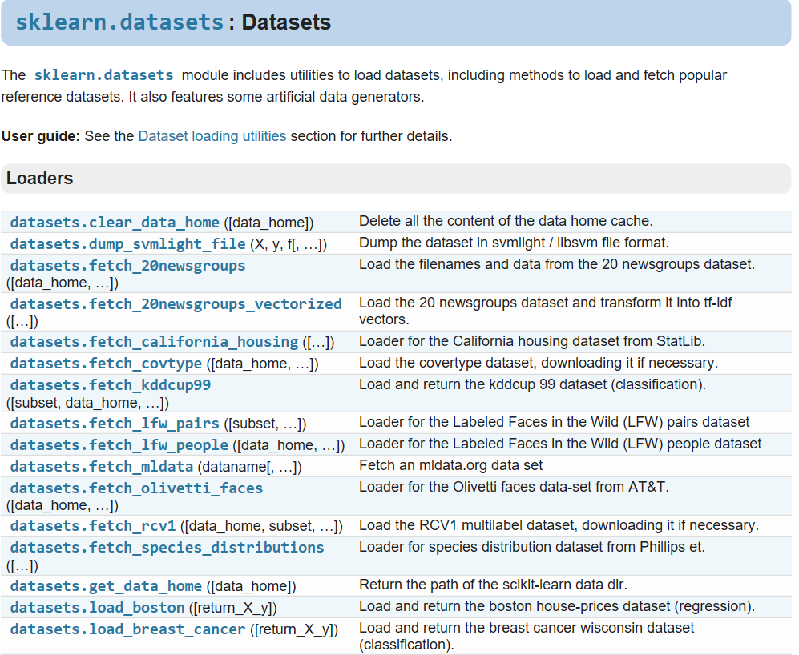Select datasets.fetch_20newsgroups_vectorized link
Screen dimensions: 799x655
[176, 304]
